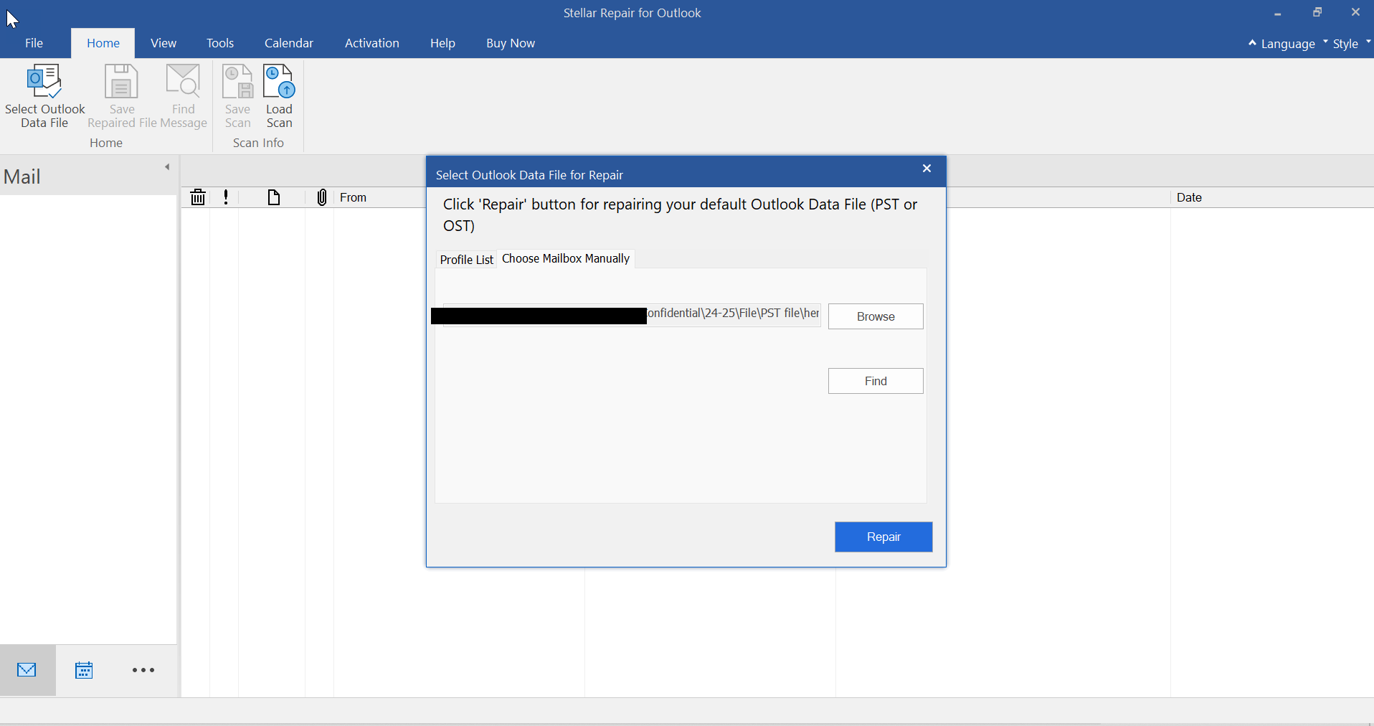
Task: Click the item type page column icon
Action: (x=273, y=197)
